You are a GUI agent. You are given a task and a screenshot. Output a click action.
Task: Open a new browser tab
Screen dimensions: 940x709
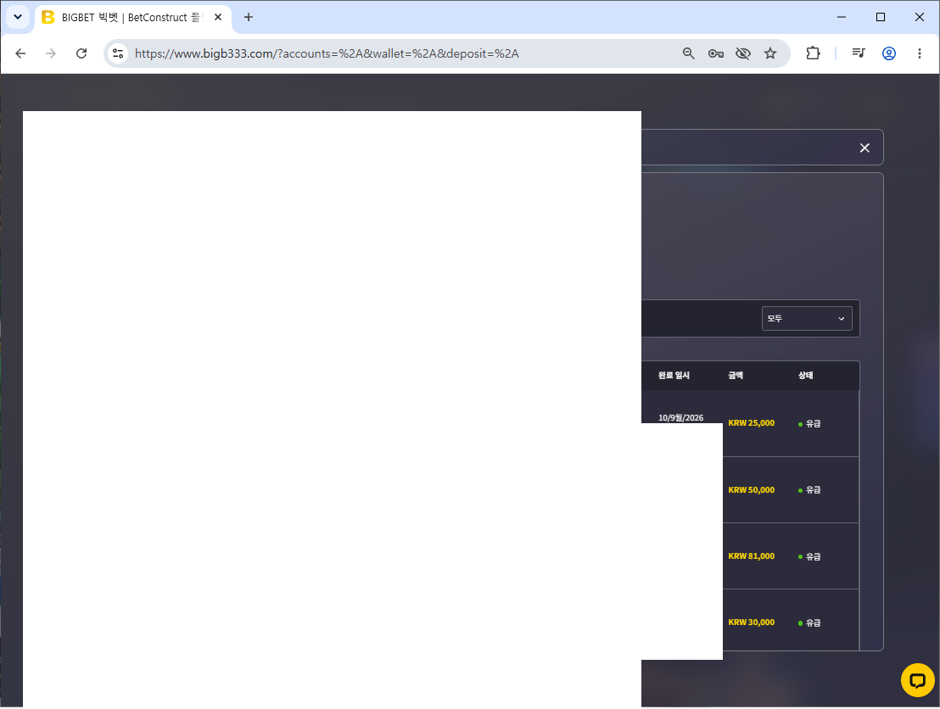[x=249, y=17]
